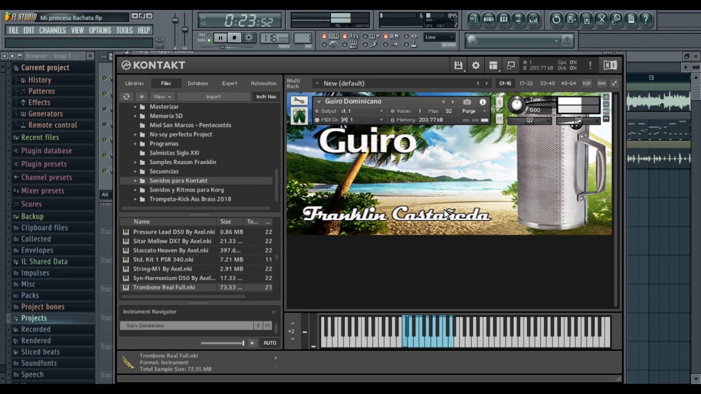The width and height of the screenshot is (701, 394).
Task: Open FL Studio help question icon
Action: (x=646, y=20)
